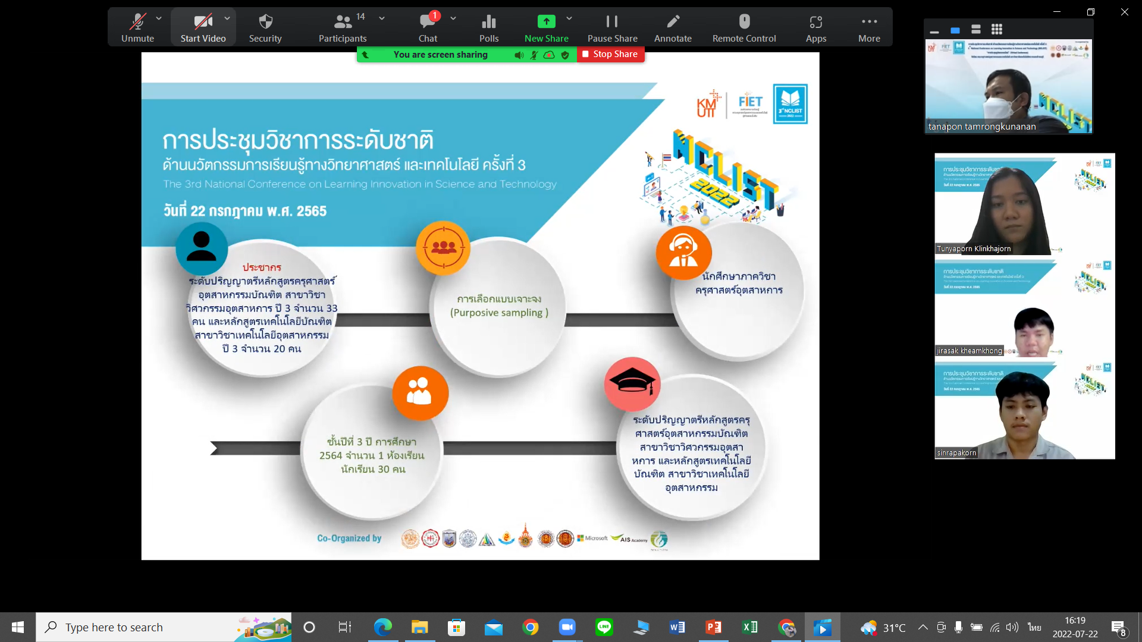1142x642 pixels.
Task: Start a New Share
Action: click(546, 27)
